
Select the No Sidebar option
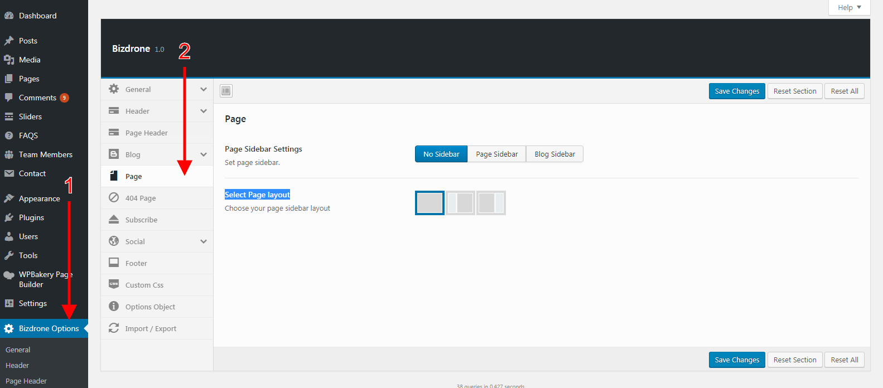pos(441,154)
